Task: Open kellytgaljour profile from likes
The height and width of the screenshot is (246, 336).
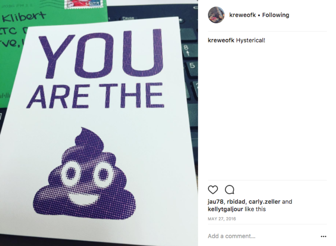Action: [225, 209]
